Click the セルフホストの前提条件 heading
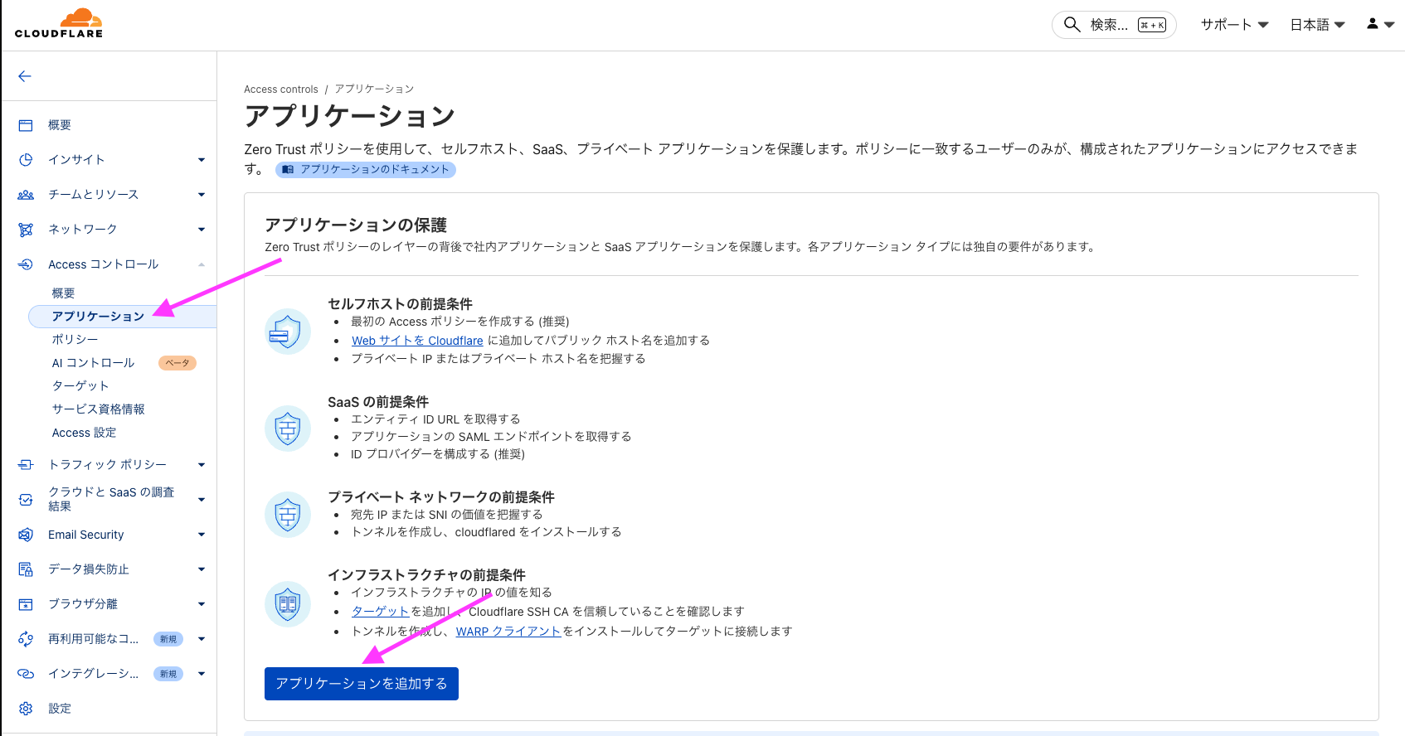The height and width of the screenshot is (736, 1405). (400, 304)
